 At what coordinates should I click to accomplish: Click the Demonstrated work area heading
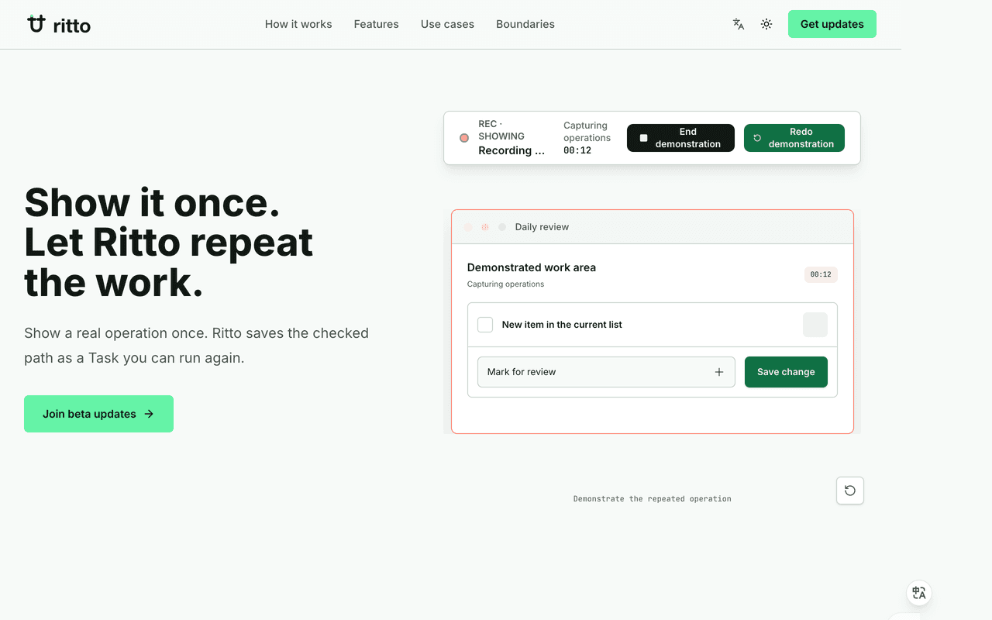pyautogui.click(x=532, y=267)
